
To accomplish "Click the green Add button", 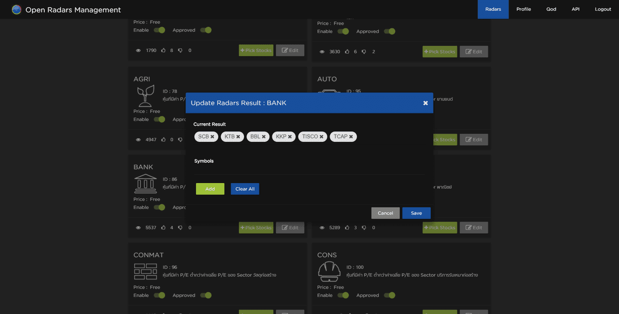I will [x=210, y=189].
